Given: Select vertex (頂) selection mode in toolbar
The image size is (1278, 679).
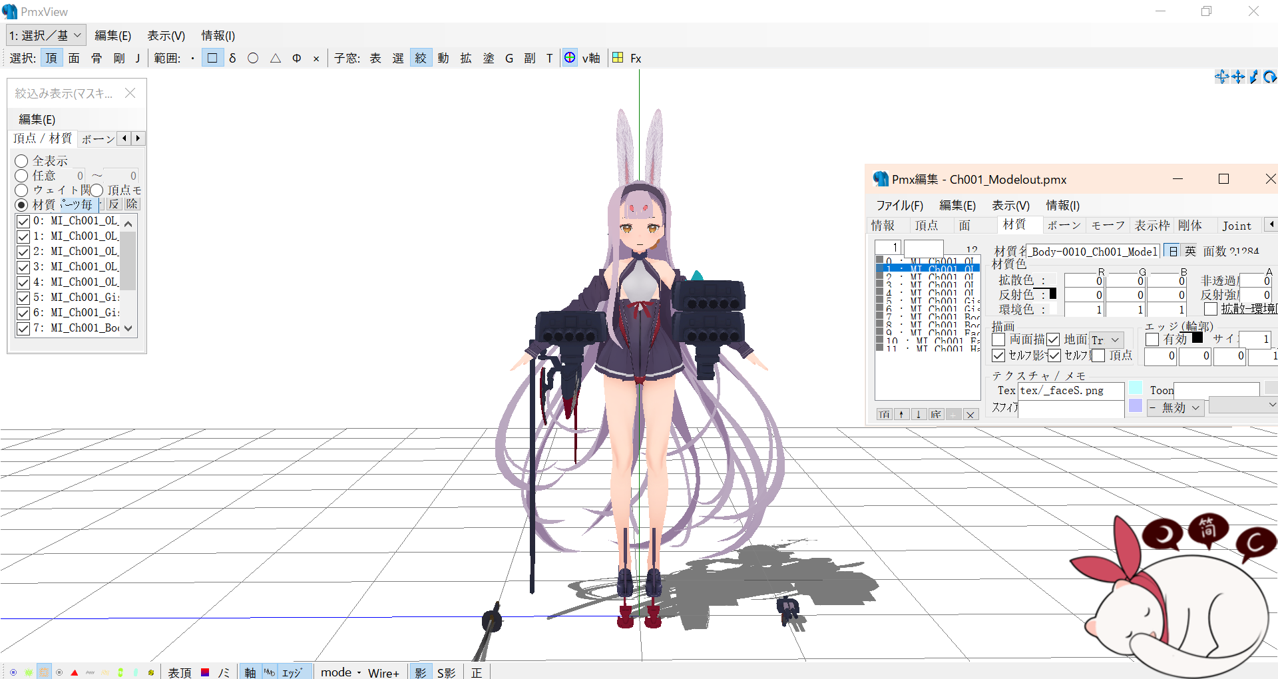Looking at the screenshot, I should (x=51, y=59).
